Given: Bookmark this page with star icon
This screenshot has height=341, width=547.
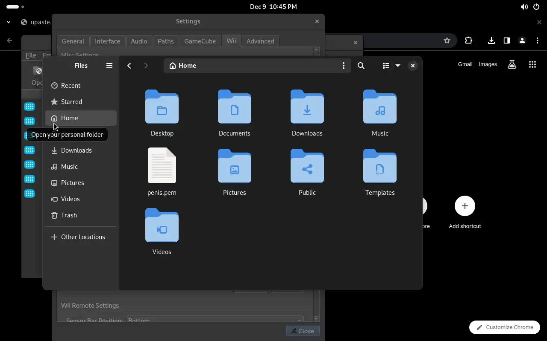Looking at the screenshot, I should point(447,40).
